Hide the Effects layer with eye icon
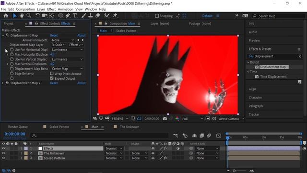 3,148
